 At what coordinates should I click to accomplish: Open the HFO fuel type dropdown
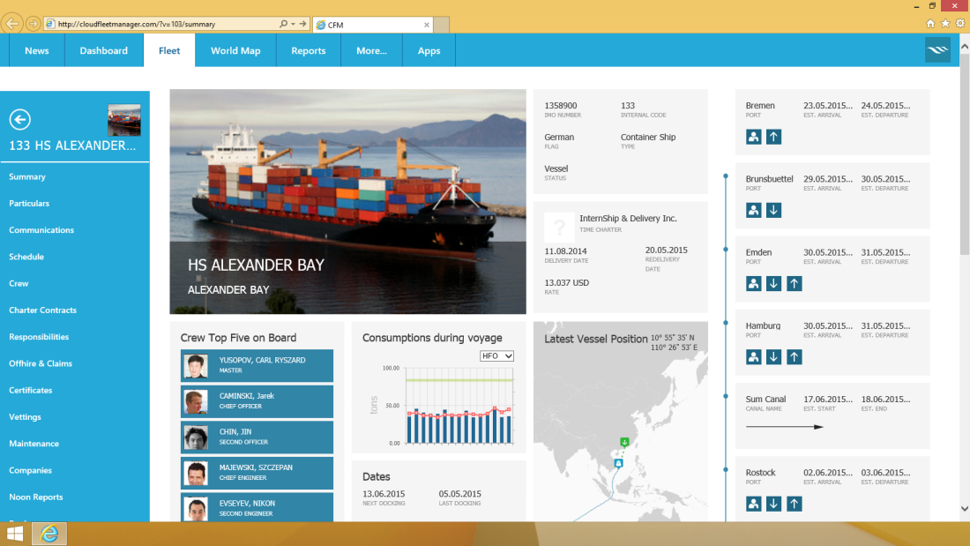tap(497, 355)
